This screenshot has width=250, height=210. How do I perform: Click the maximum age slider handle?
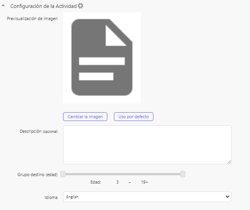click(x=183, y=174)
